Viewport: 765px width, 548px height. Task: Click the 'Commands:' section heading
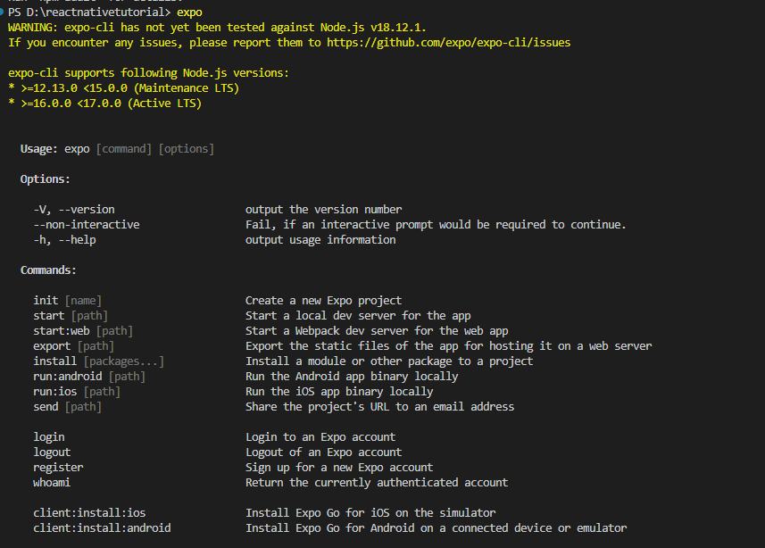click(x=48, y=270)
